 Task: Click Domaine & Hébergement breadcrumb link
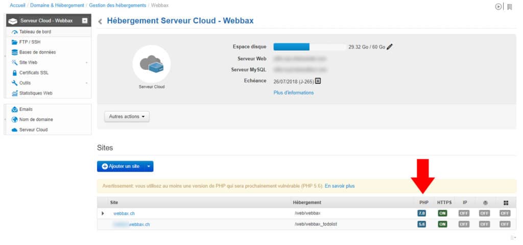coord(57,5)
